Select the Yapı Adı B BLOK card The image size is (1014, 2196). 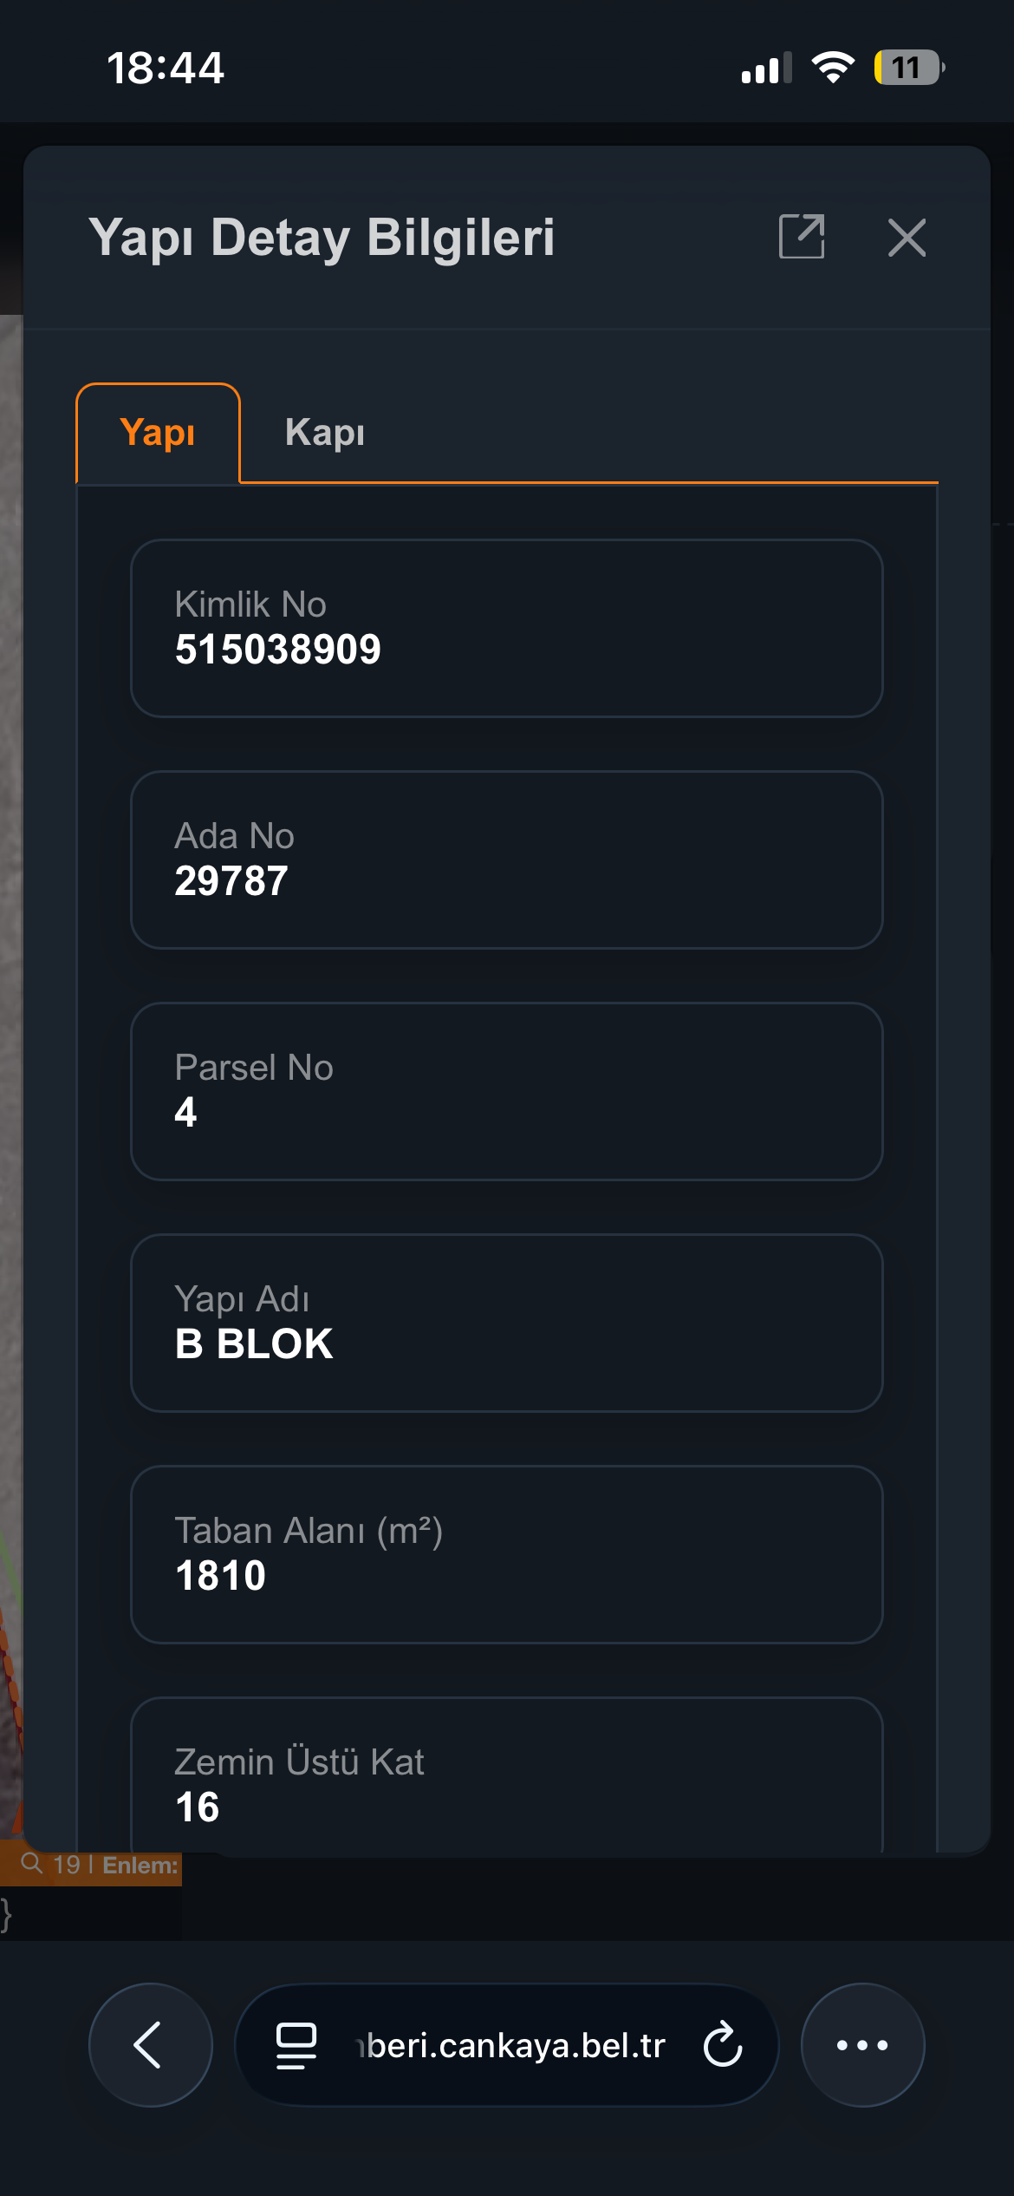tap(506, 1323)
